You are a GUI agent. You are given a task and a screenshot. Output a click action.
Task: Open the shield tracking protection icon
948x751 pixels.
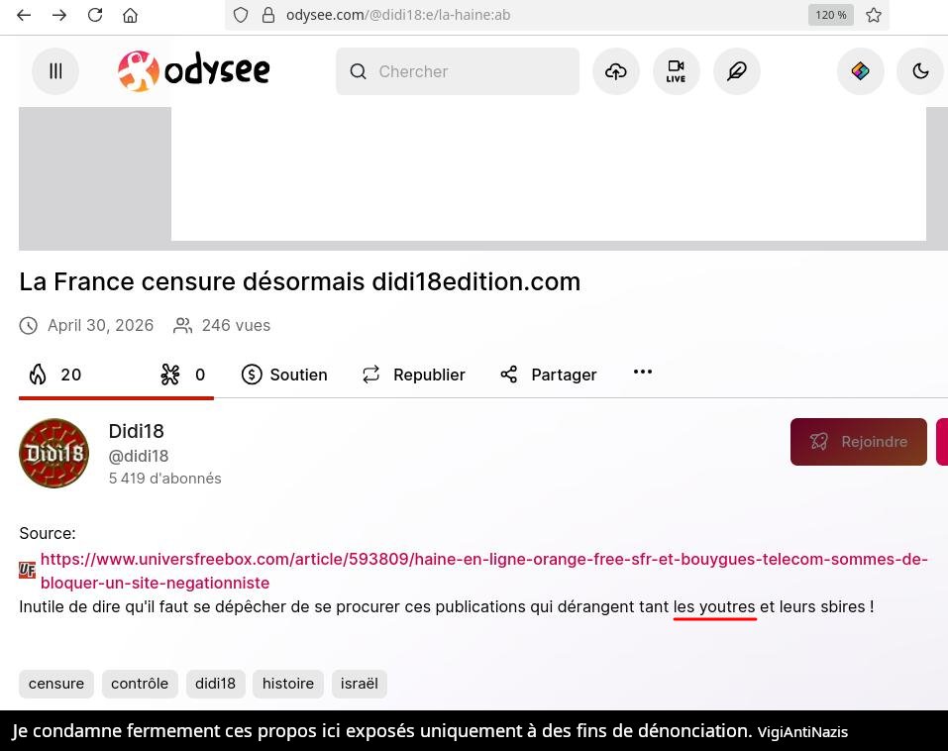pyautogui.click(x=241, y=15)
